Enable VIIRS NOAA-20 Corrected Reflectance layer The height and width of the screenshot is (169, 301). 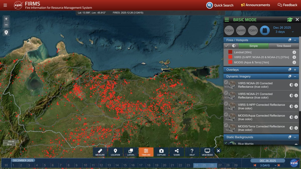tap(226, 82)
